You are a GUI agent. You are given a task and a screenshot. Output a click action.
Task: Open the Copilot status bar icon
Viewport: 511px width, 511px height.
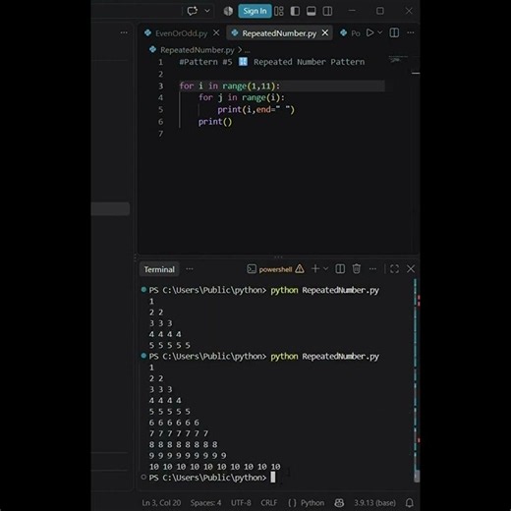click(339, 503)
